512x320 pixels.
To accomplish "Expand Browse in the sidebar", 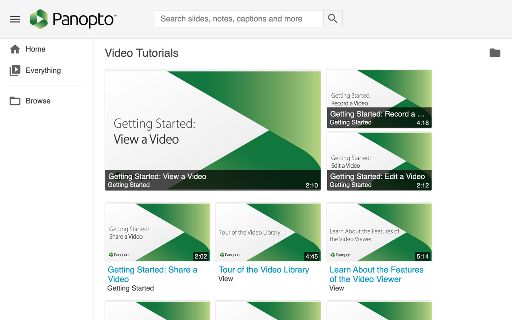I will click(x=38, y=101).
